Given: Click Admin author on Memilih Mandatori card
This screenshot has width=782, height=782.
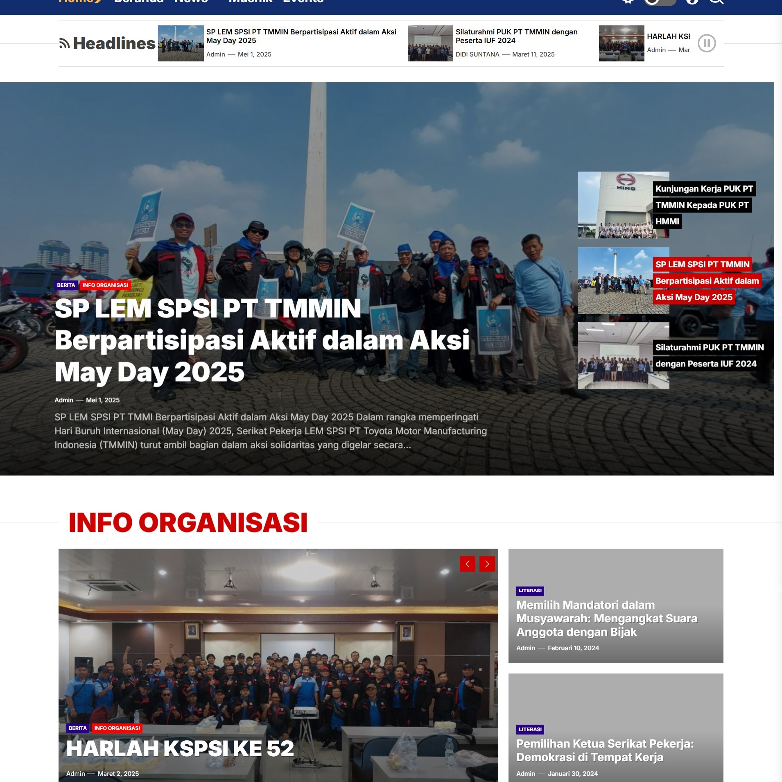Looking at the screenshot, I should (x=526, y=648).
